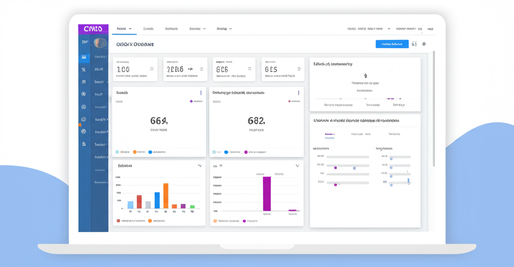Click the tall orange bar in the bar chart
This screenshot has height=267, width=514.
coord(166,196)
